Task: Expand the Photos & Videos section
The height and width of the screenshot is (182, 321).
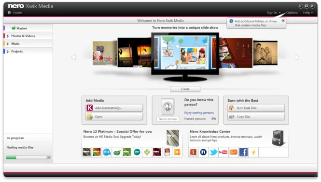Action: (x=8, y=36)
